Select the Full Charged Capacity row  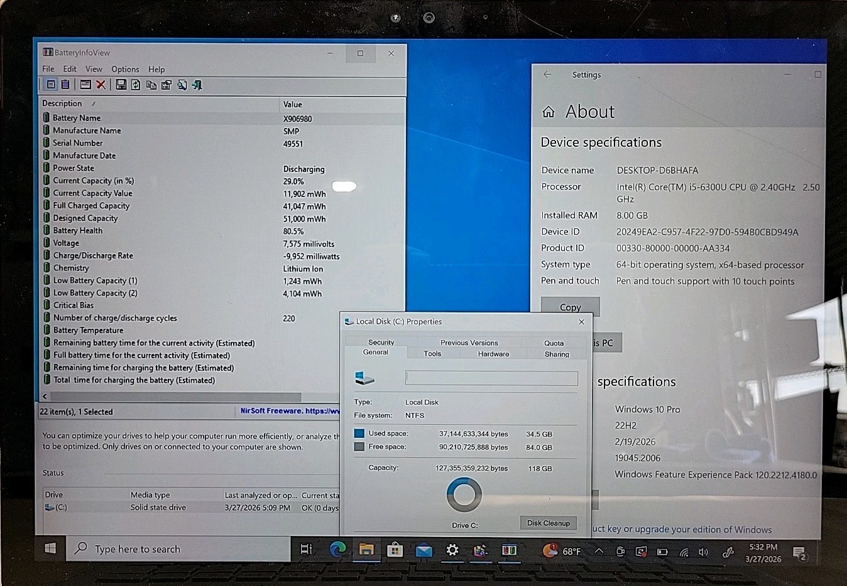222,206
